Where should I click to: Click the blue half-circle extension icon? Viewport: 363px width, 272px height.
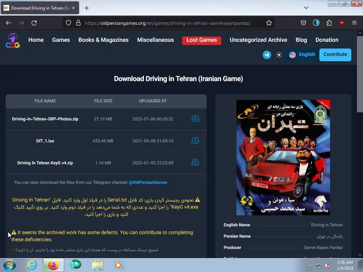coord(316,23)
